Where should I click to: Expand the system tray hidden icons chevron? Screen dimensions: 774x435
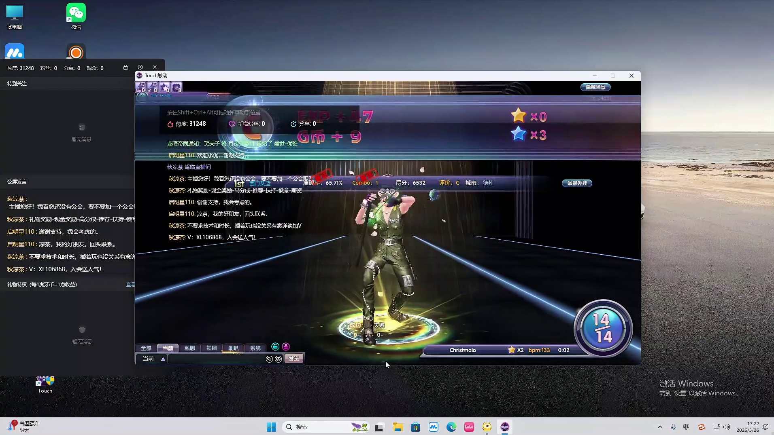pos(660,427)
